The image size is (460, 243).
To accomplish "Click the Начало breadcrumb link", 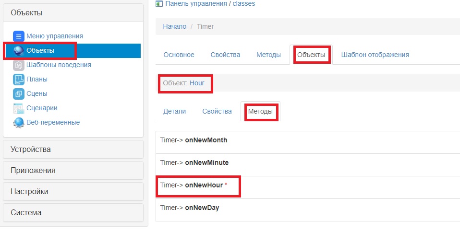I will coord(175,26).
